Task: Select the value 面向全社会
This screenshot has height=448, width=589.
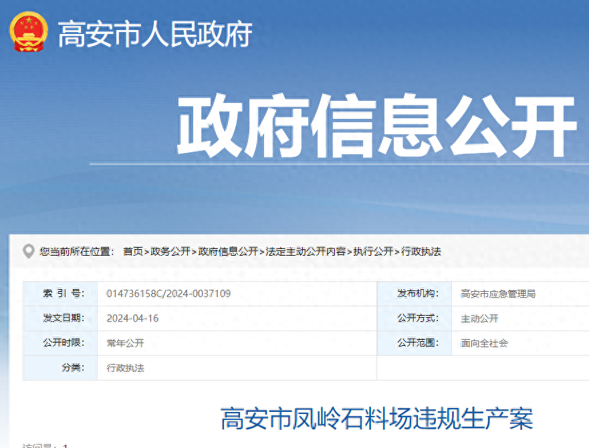Action: [485, 343]
